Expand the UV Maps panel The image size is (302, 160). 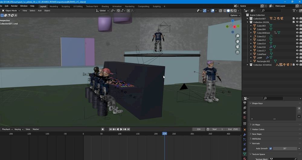[256, 125]
